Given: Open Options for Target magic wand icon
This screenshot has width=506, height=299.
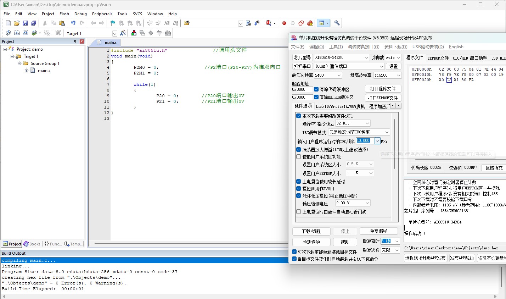Looking at the screenshot, I should pyautogui.click(x=123, y=33).
